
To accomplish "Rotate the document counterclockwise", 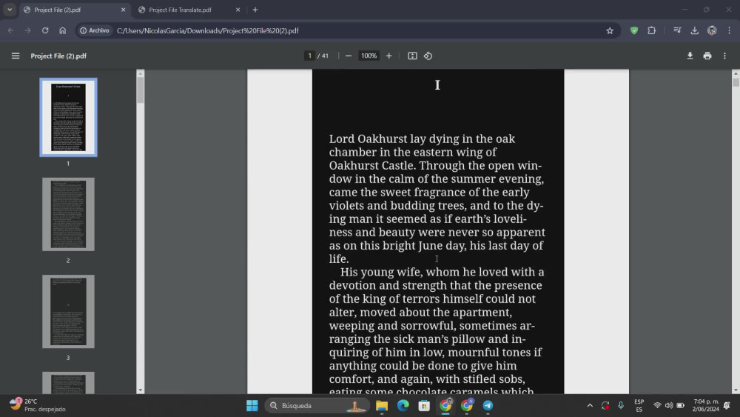I will 428,56.
